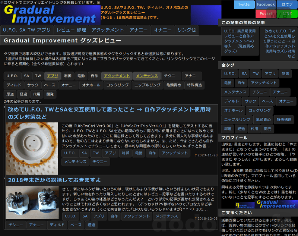Image resolution: width=298 pixels, height=236 pixels.
Task: Click the 制御 tag on the first article
Action: [126, 153]
